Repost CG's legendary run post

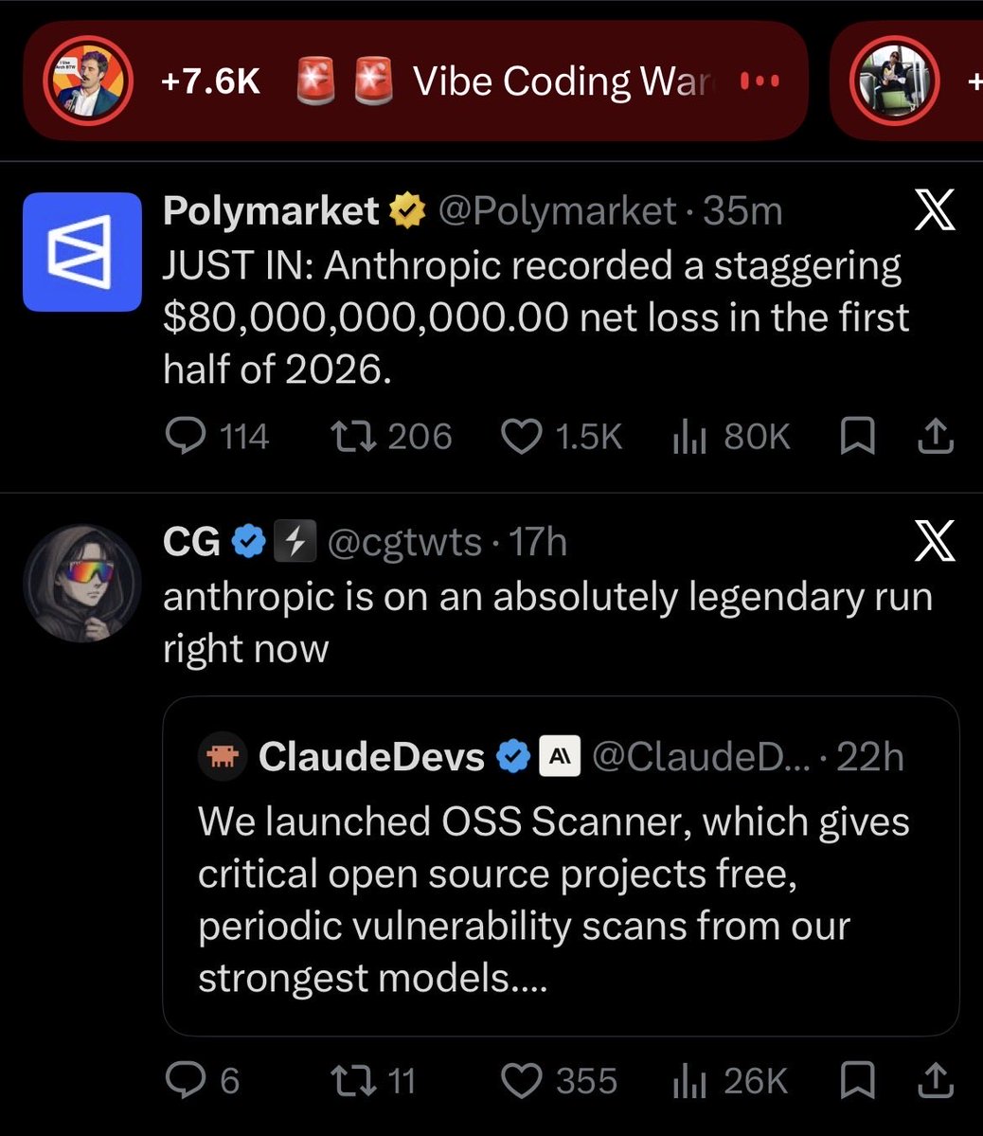[x=373, y=1080]
